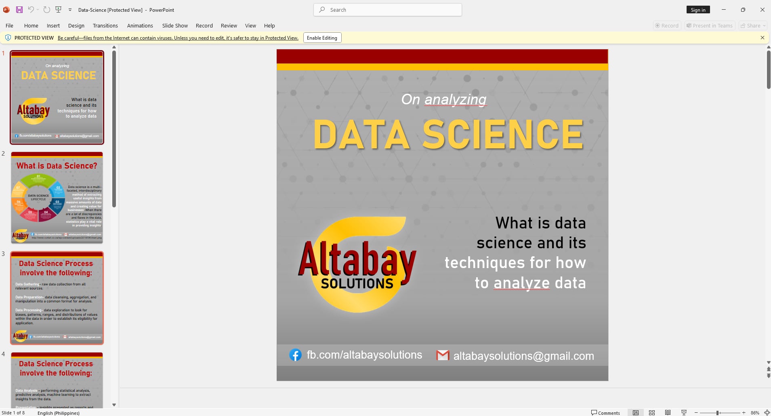Open the Share dropdown button
The width and height of the screenshot is (771, 416).
(x=753, y=25)
